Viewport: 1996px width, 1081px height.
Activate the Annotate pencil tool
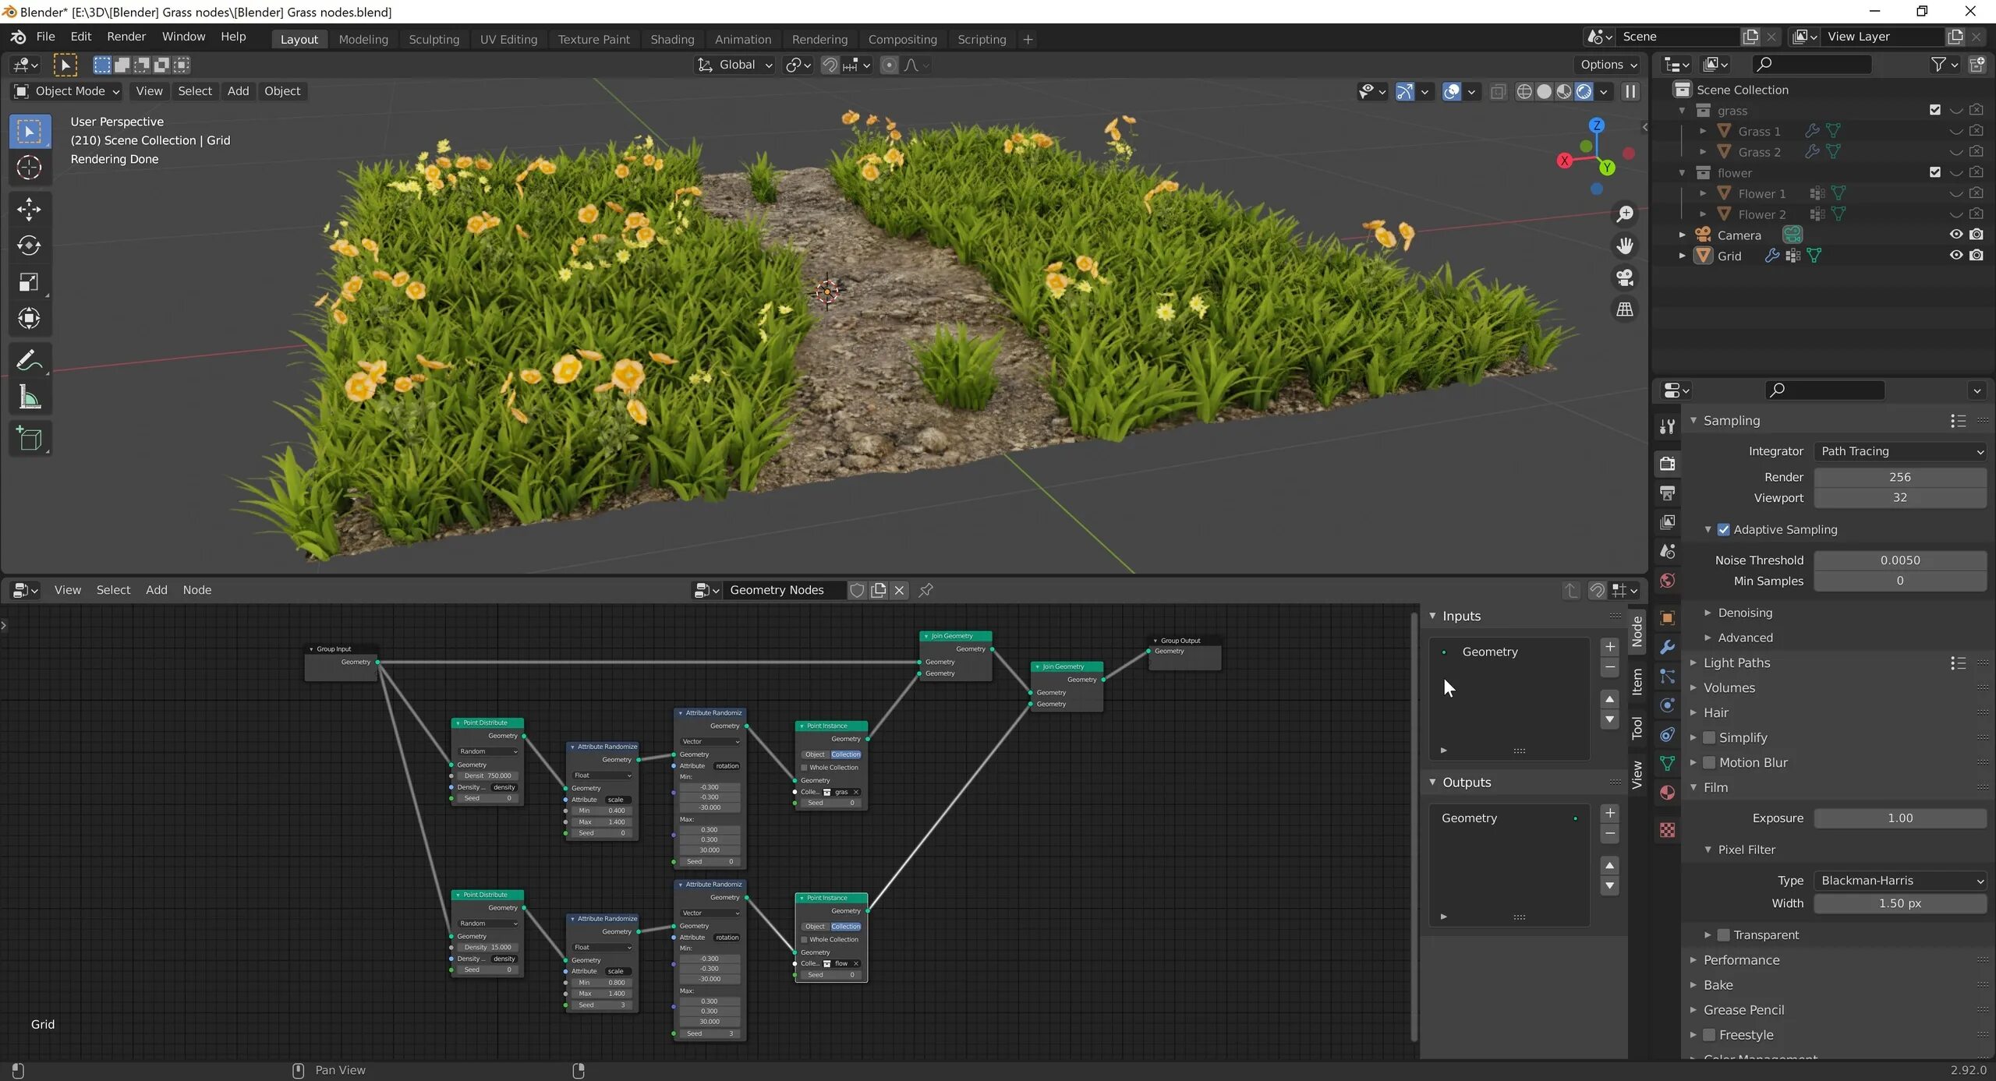pyautogui.click(x=29, y=361)
